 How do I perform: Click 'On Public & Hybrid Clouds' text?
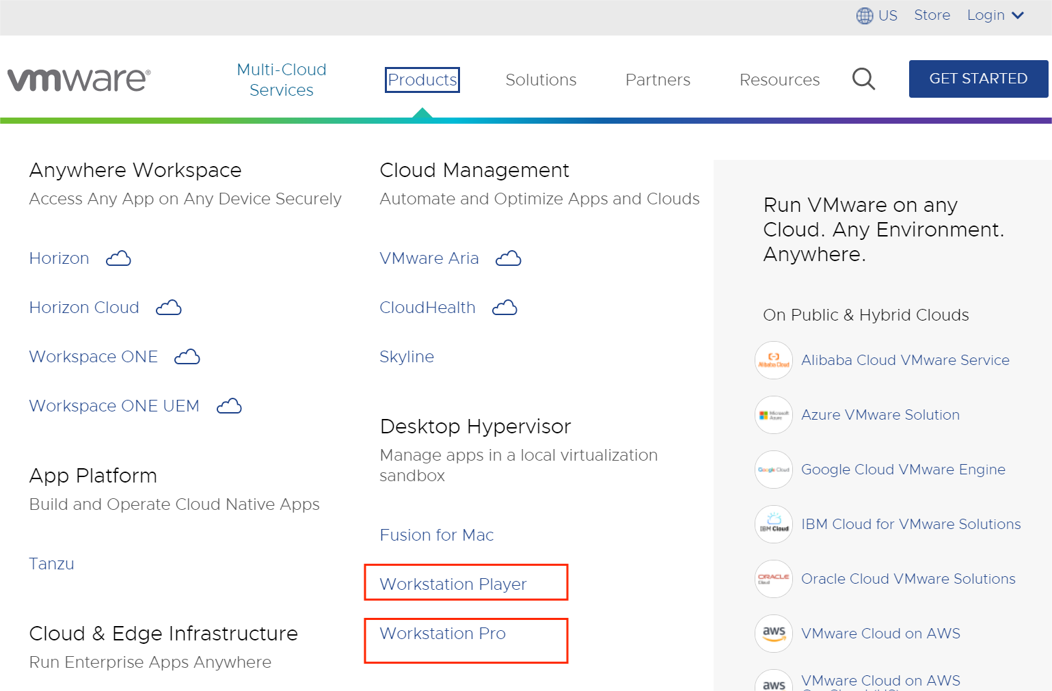[866, 315]
